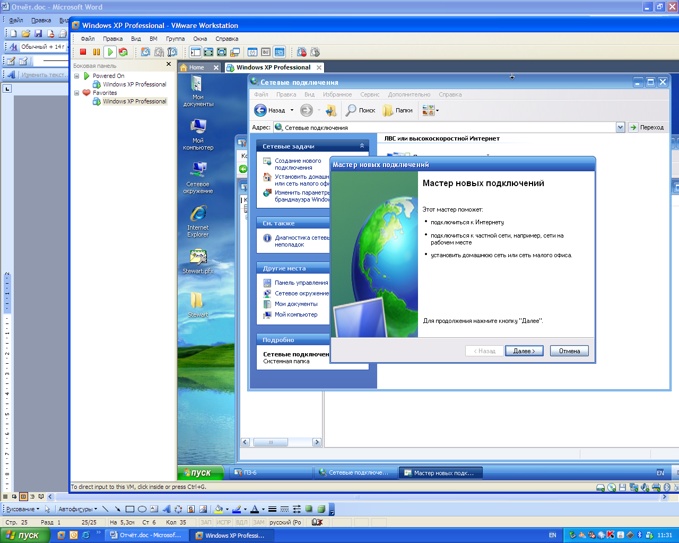Select the VM console view icon
This screenshot has width=679, height=543.
click(280, 52)
